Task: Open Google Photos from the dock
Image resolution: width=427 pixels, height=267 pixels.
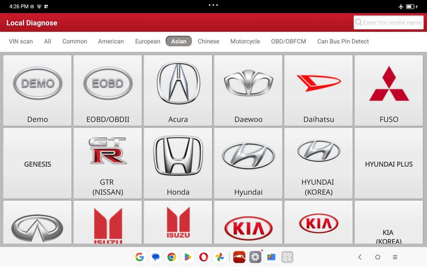Action: point(219,257)
